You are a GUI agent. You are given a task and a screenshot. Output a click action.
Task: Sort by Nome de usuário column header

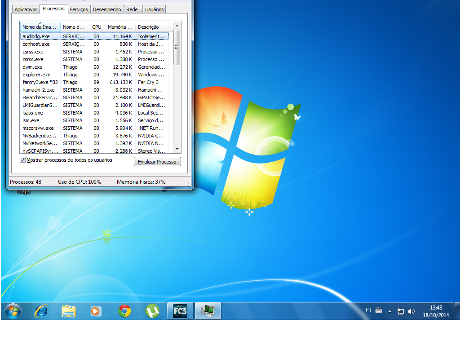(75, 27)
